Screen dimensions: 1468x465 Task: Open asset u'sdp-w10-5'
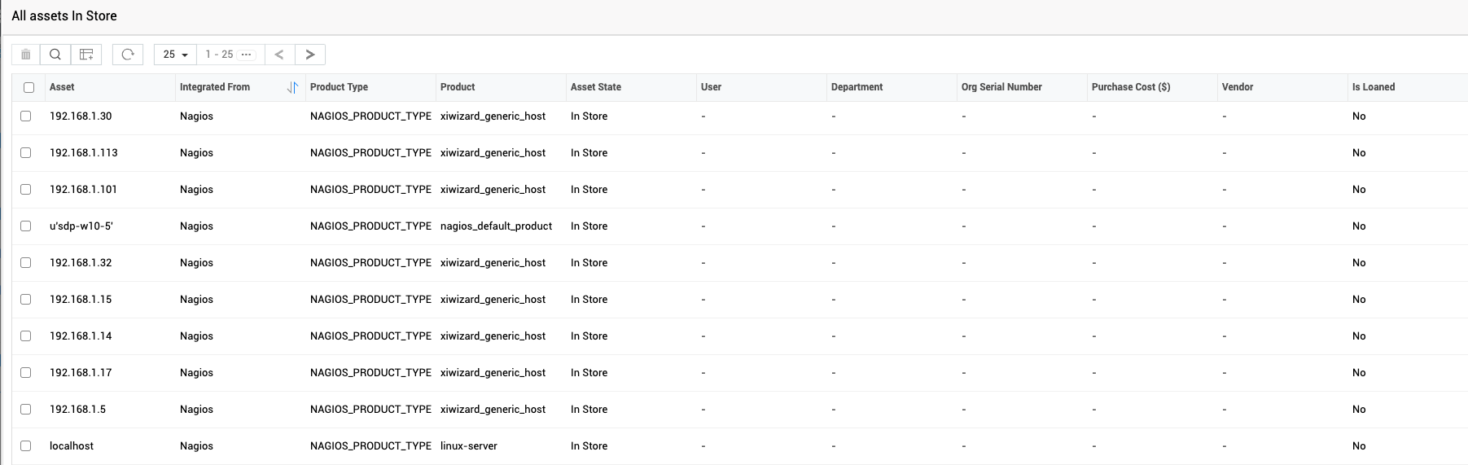81,226
